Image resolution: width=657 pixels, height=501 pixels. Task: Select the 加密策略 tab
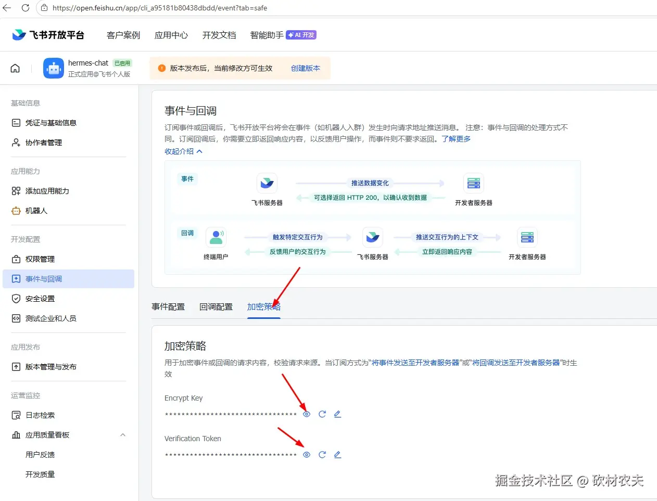[264, 307]
